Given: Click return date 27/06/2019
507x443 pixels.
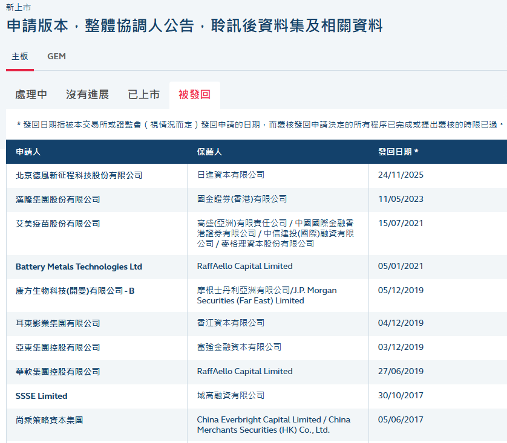Looking at the screenshot, I should [x=401, y=371].
